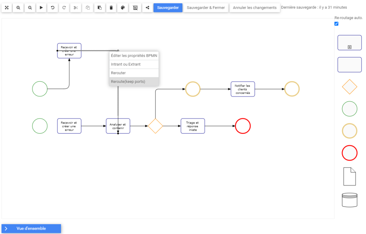
Task: Paste from clipboard icon
Action: coord(100,7)
